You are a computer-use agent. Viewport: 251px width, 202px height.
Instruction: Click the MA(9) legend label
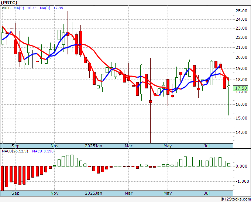19,8
